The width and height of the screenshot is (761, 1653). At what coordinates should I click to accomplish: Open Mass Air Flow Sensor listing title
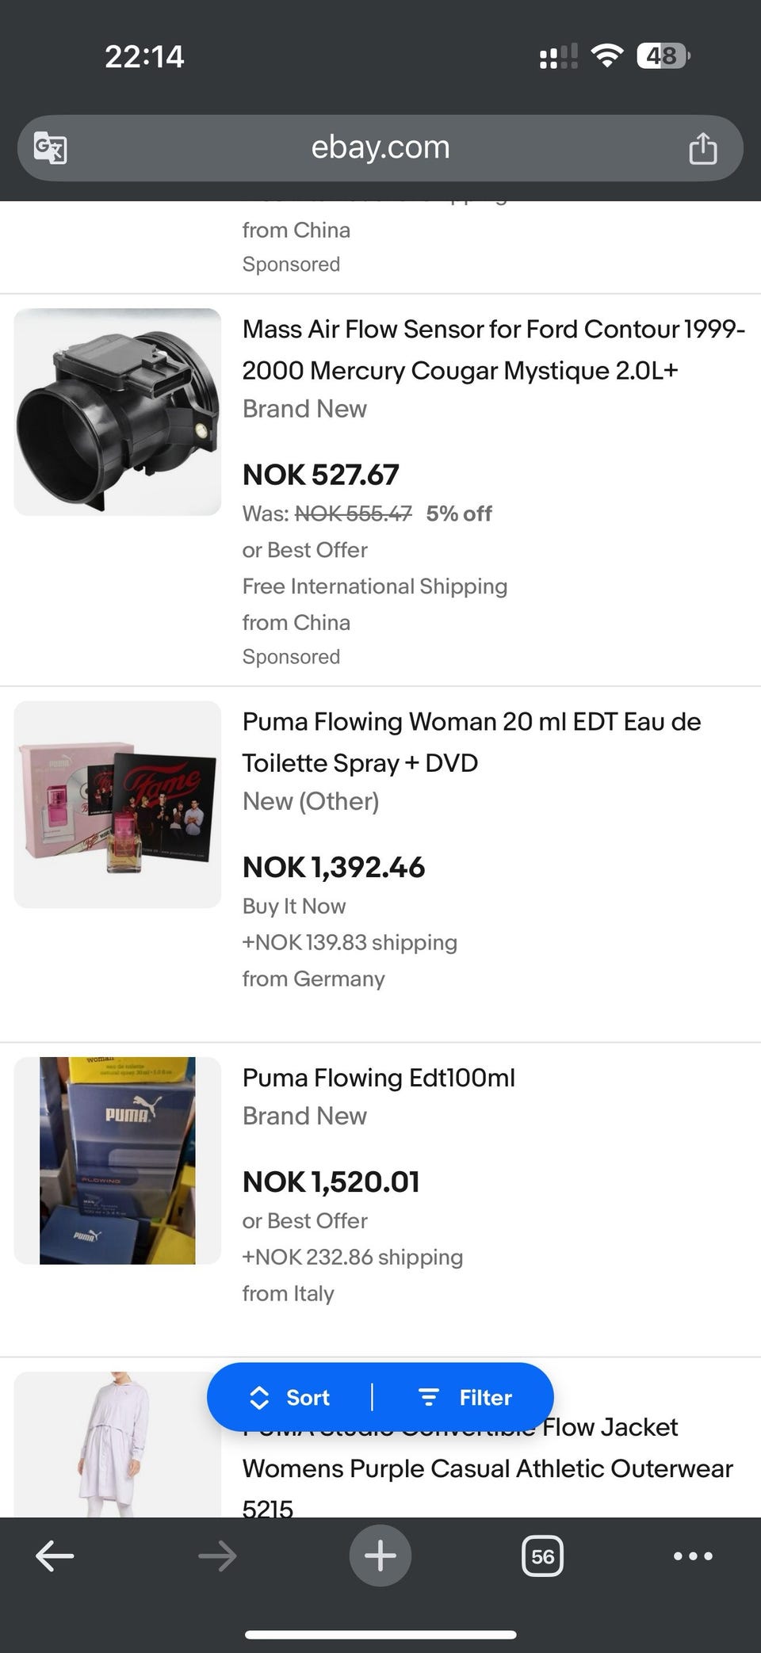tap(493, 349)
